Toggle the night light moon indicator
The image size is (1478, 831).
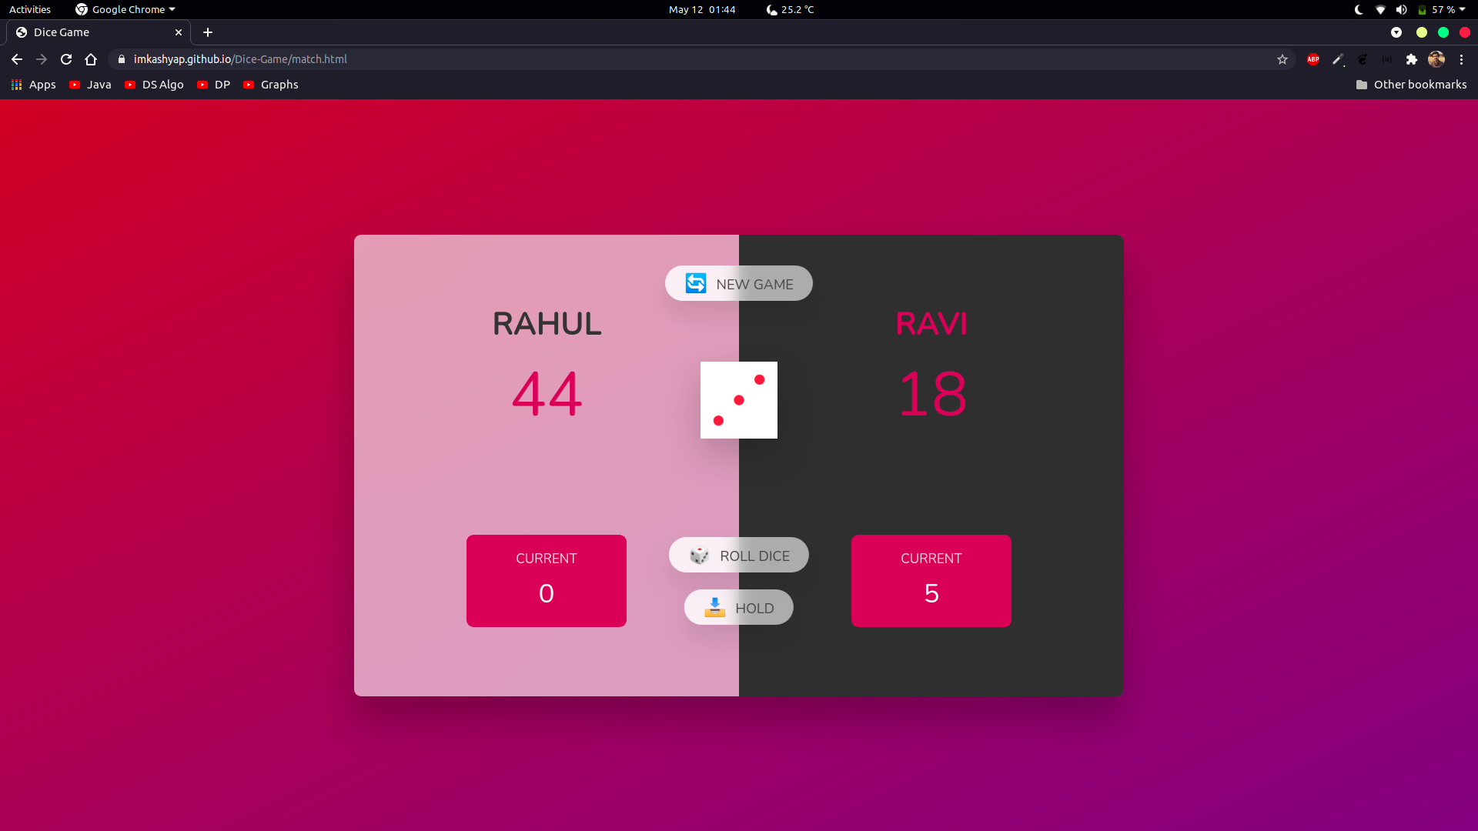tap(1359, 9)
